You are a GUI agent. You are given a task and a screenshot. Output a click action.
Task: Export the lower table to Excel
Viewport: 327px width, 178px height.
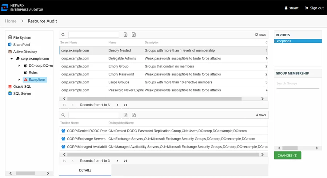point(134,115)
